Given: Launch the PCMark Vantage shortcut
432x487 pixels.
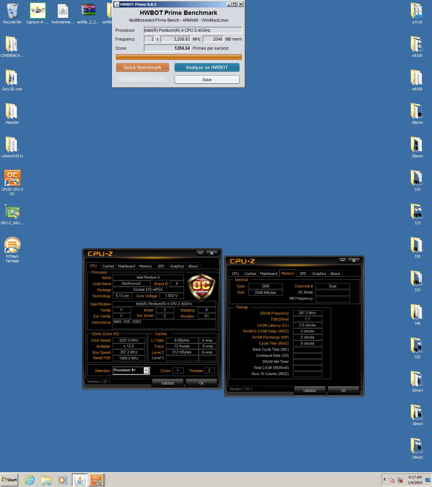Looking at the screenshot, I should tap(12, 250).
